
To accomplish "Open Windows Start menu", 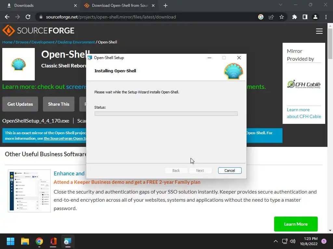I will 10,241.
